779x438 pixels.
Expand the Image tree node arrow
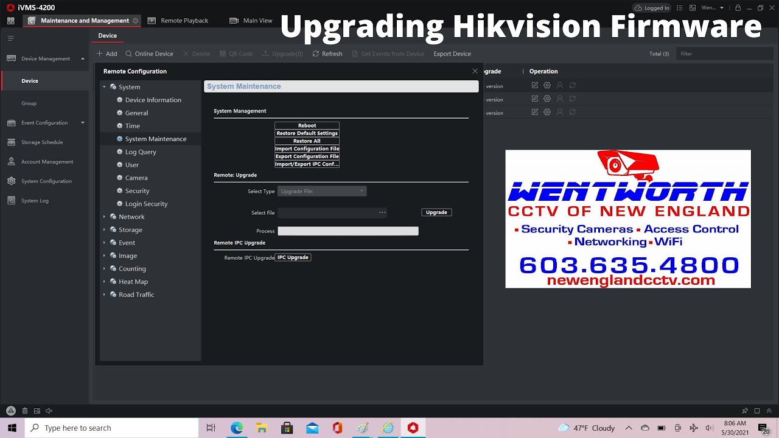pos(104,255)
